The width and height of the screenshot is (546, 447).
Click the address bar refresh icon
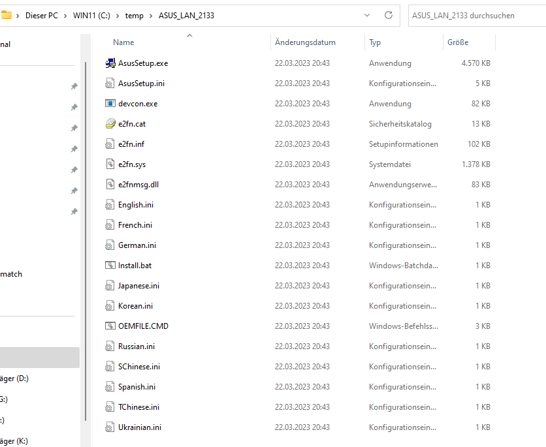[388, 15]
